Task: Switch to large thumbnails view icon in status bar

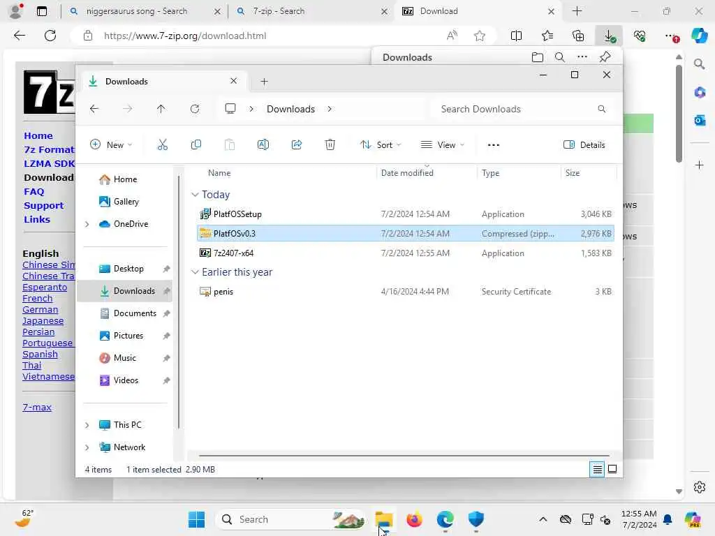Action: 612,469
